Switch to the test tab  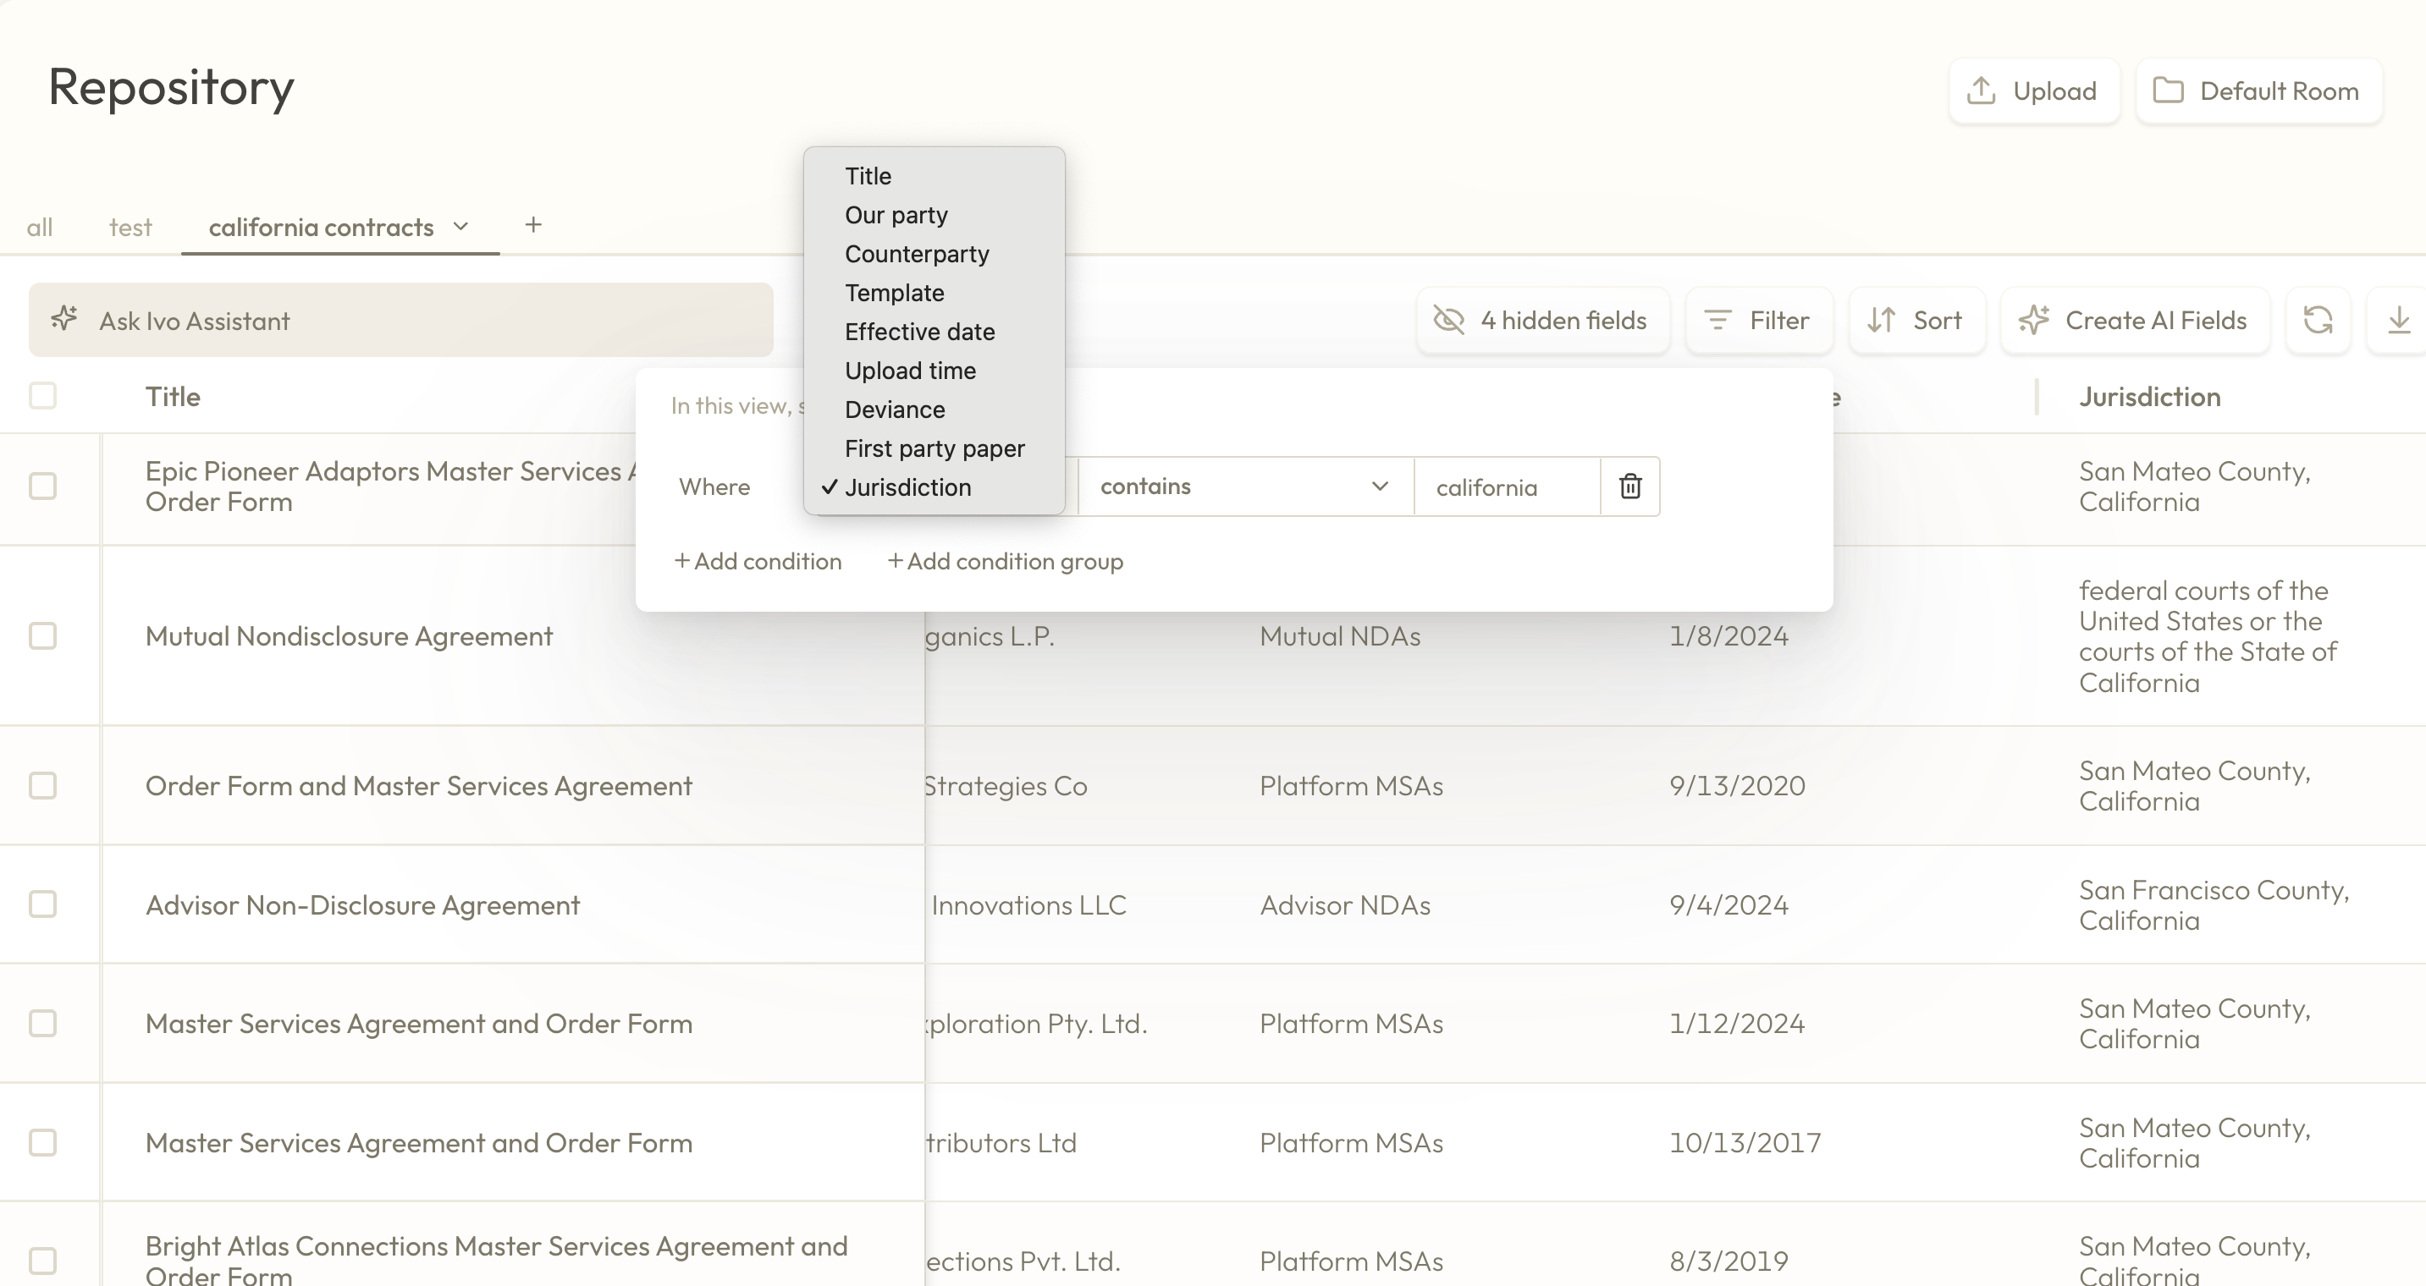130,226
